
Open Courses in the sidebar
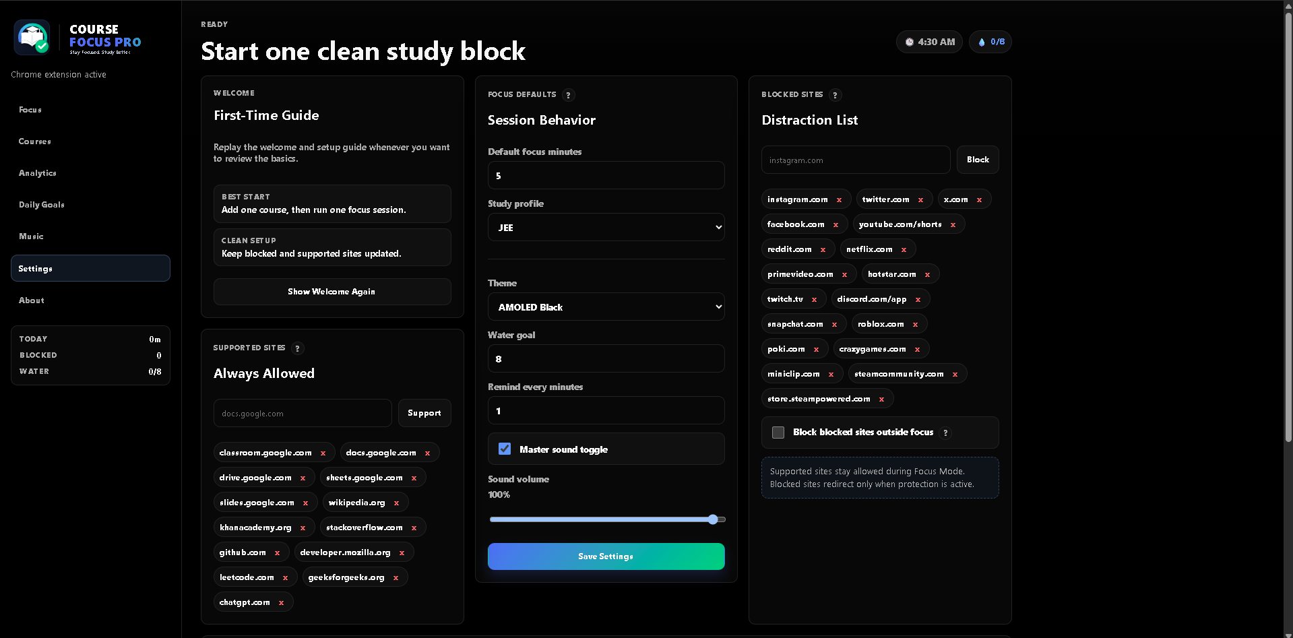tap(90, 141)
